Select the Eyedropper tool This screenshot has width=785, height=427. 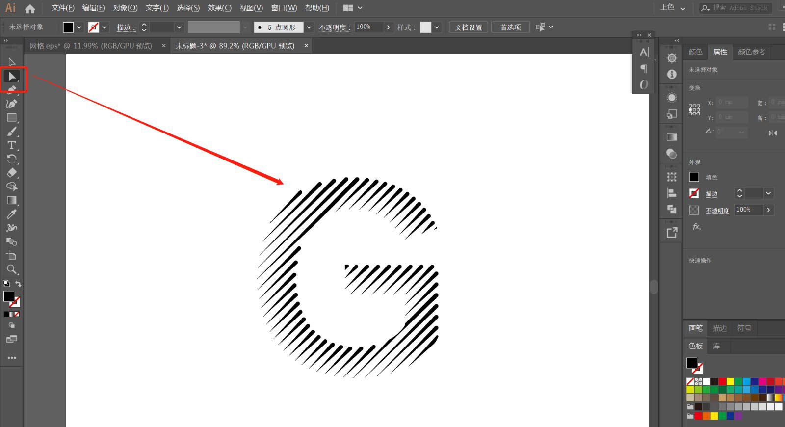(x=12, y=214)
